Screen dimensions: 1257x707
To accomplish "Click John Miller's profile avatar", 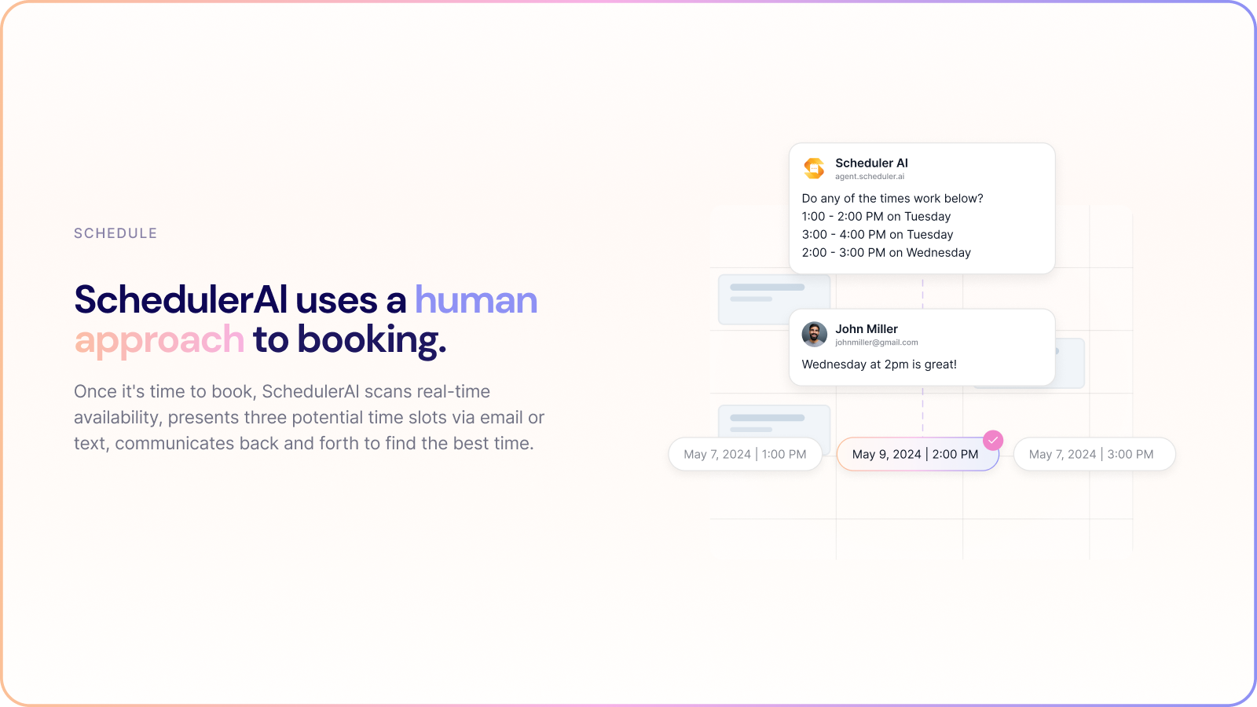I will point(814,334).
